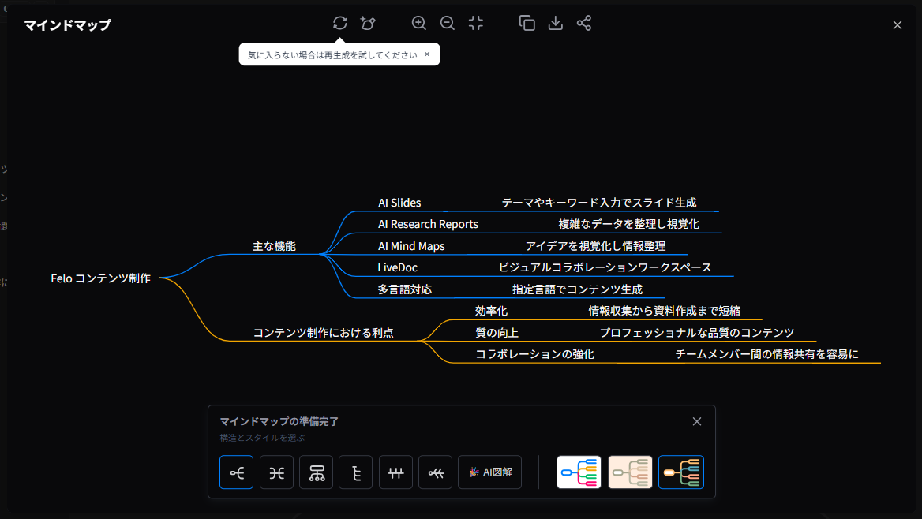
Task: Select the 主な機能 node
Action: click(x=274, y=246)
